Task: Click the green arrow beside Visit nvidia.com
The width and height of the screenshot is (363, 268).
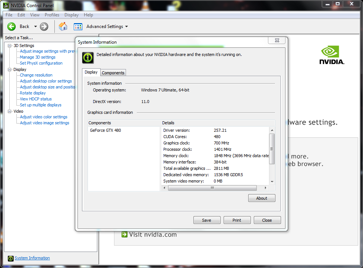Action: click(x=124, y=234)
